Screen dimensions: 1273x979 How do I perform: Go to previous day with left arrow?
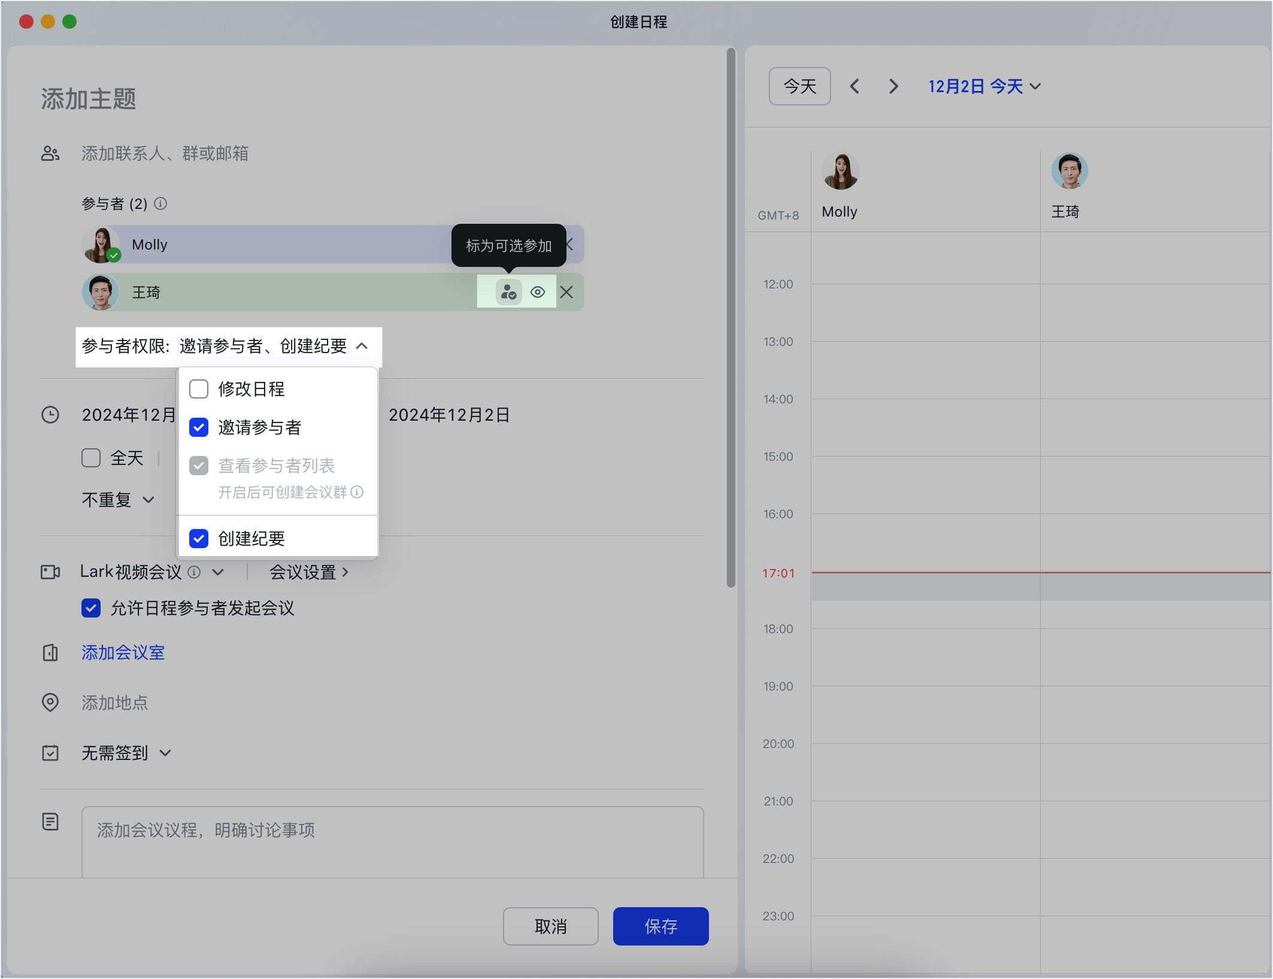pos(854,86)
